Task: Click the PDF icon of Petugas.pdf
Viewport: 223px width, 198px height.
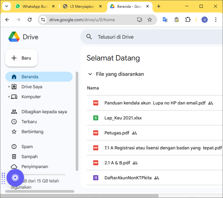Action: coord(96,133)
